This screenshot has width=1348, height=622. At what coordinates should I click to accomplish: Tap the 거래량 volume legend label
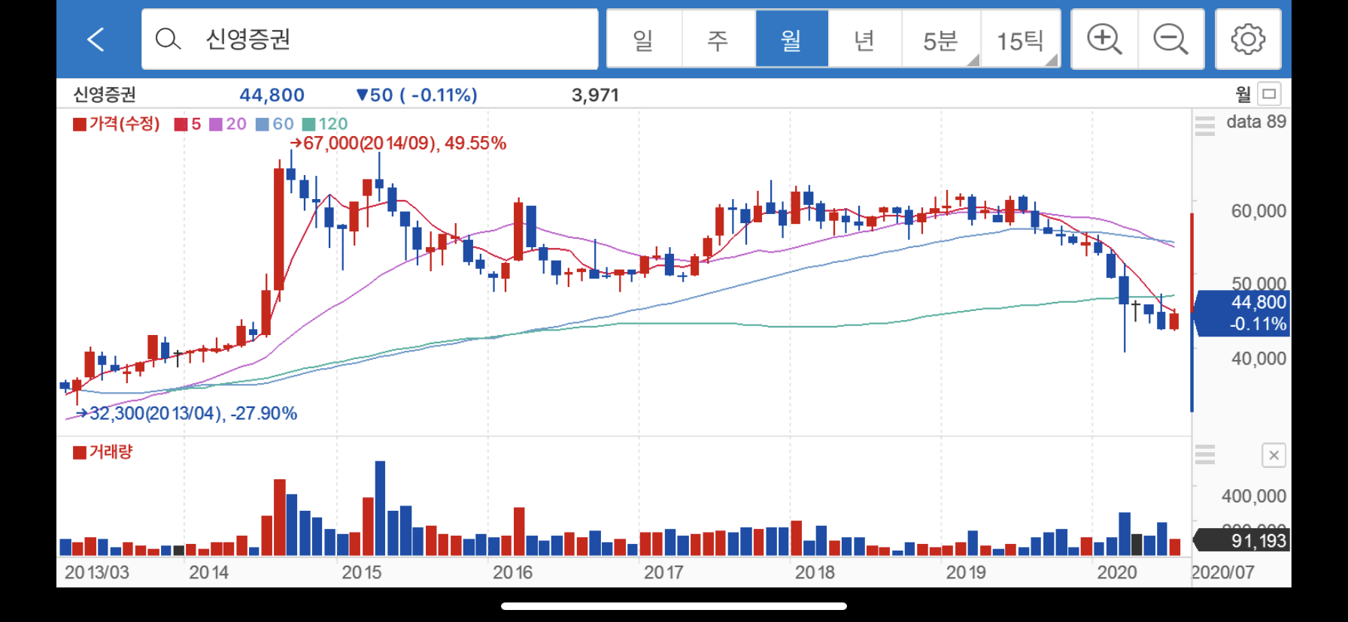pyautogui.click(x=103, y=451)
